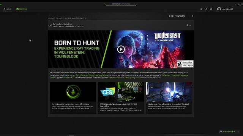Open the Wolfenstein ray tracing article thumbnail
Viewport: 243px width, 136px height.
coord(169,92)
